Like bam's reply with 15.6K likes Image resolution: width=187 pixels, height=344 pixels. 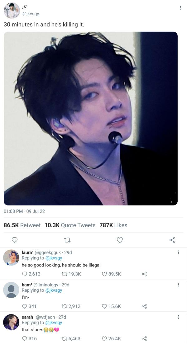[105, 306]
